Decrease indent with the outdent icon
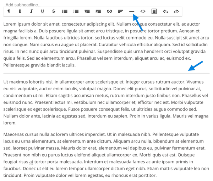 [x=87, y=11]
